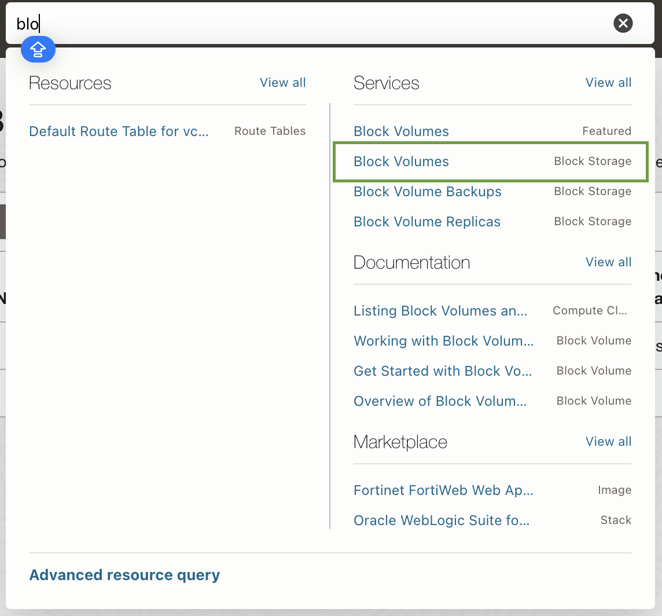The height and width of the screenshot is (616, 662).
Task: Open Overview of Block Volume documentation
Action: [440, 401]
